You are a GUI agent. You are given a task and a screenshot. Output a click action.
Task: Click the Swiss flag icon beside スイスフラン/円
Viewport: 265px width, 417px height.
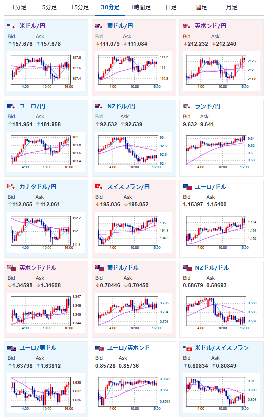[99, 187]
